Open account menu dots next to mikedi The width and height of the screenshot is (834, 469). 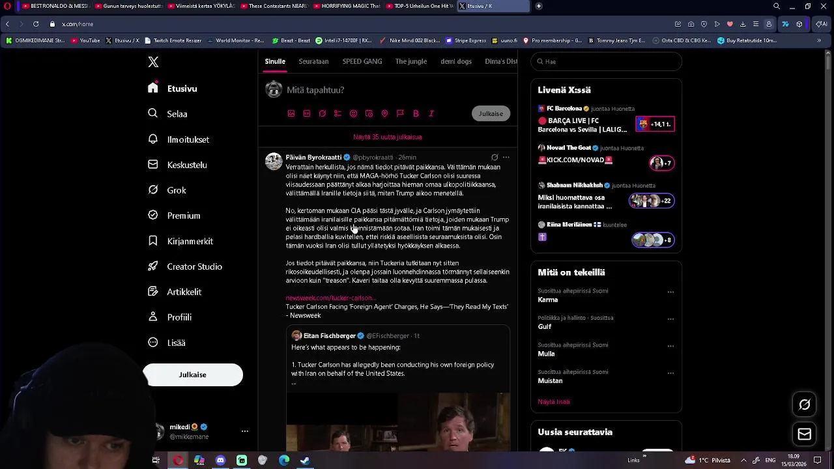(245, 431)
